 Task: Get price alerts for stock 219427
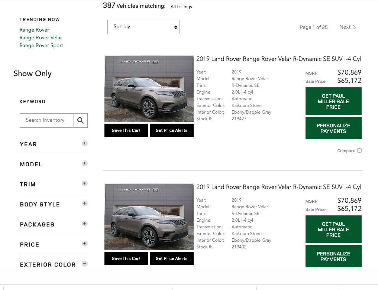tap(172, 130)
